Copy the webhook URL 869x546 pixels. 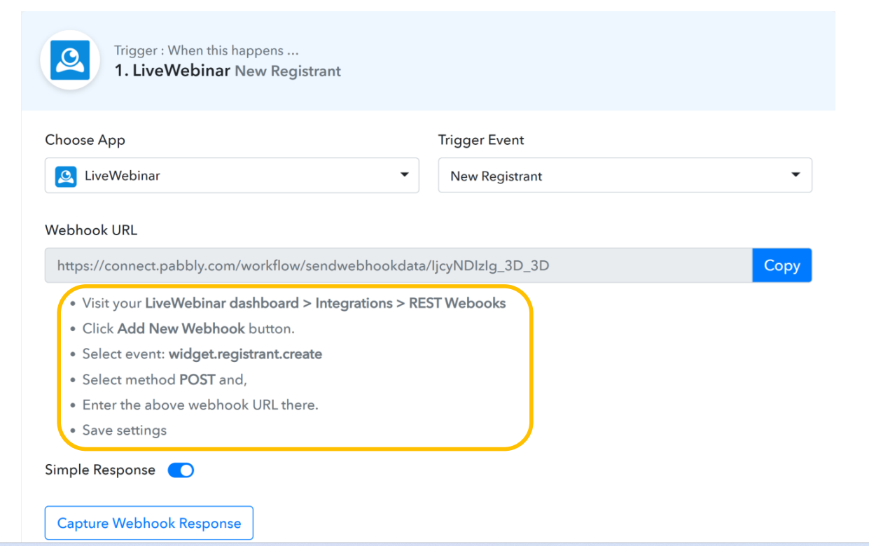tap(781, 265)
